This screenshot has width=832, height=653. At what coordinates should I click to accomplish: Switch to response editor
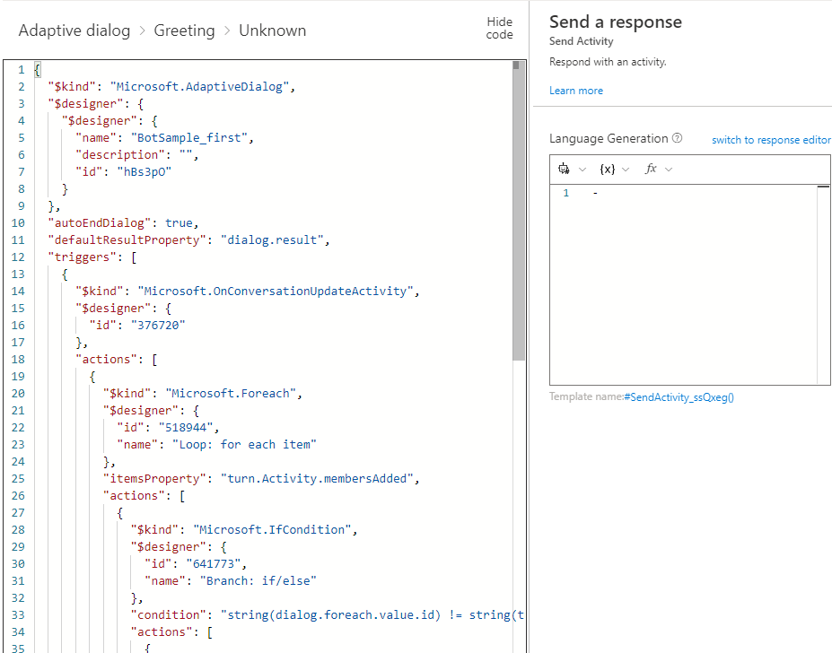coord(770,140)
